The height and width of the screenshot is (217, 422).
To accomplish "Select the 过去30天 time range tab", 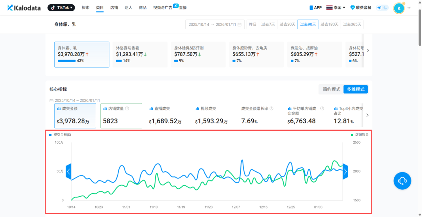I will (288, 24).
